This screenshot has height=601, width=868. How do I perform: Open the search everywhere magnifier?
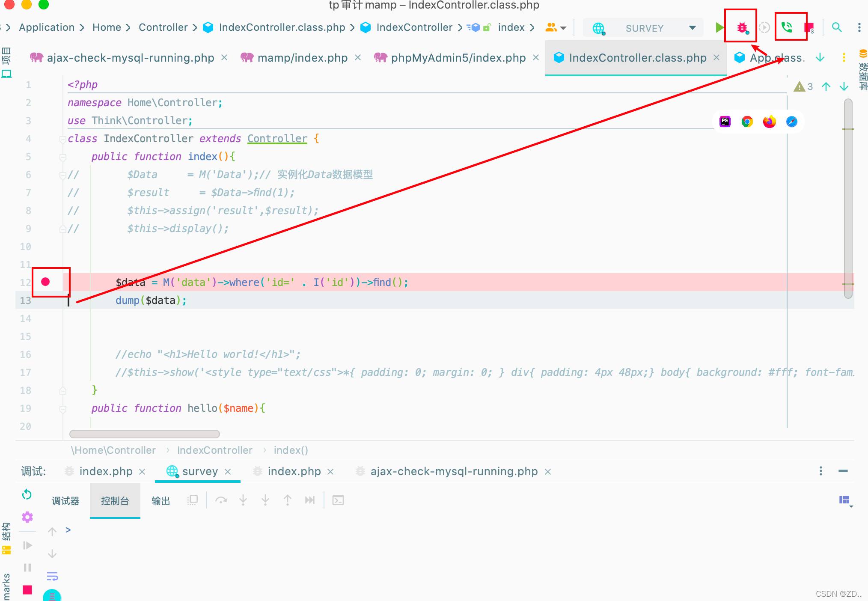click(x=836, y=28)
